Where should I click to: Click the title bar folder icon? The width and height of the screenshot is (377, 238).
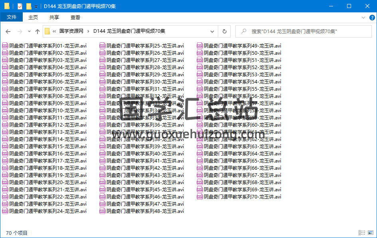click(x=7, y=6)
